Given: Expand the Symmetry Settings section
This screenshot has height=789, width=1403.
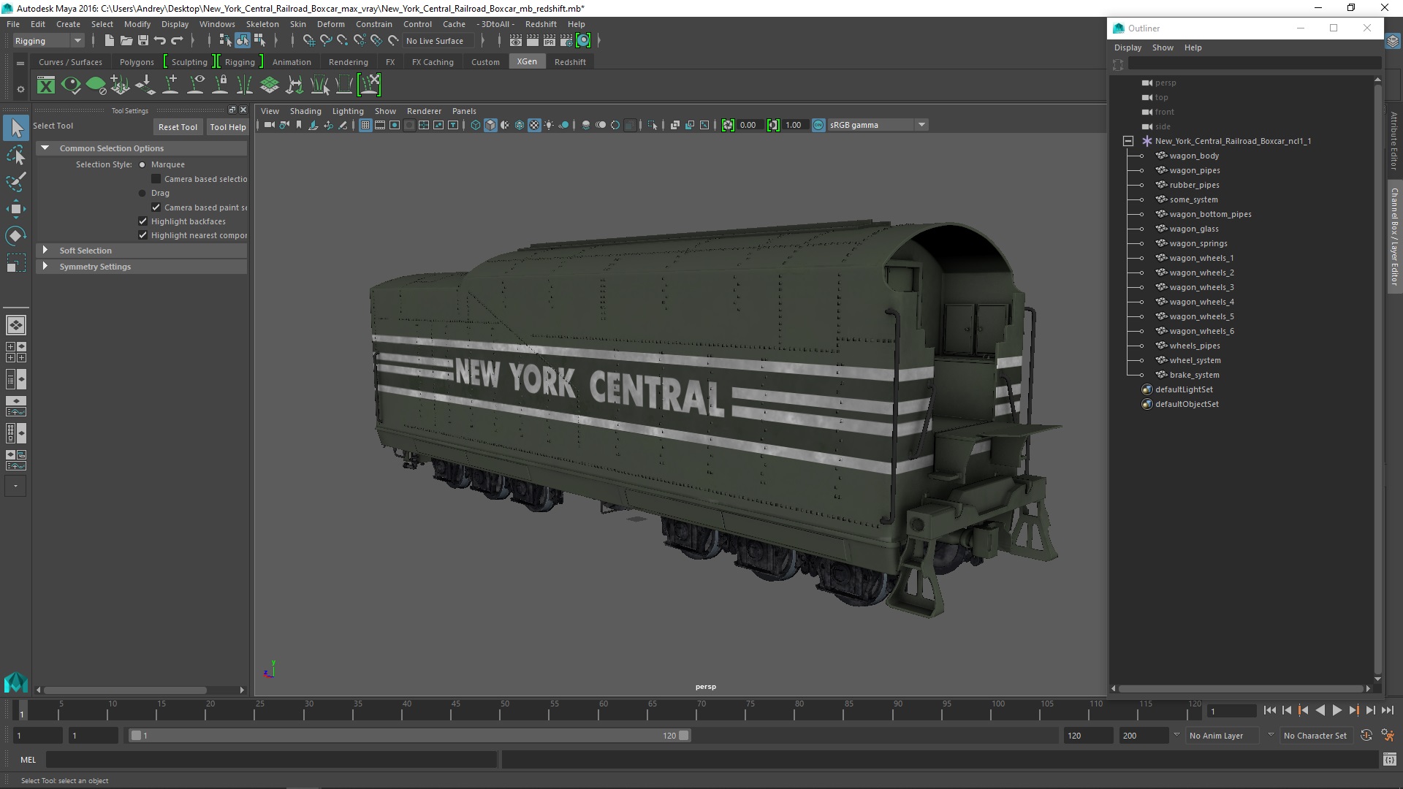Looking at the screenshot, I should pos(45,267).
